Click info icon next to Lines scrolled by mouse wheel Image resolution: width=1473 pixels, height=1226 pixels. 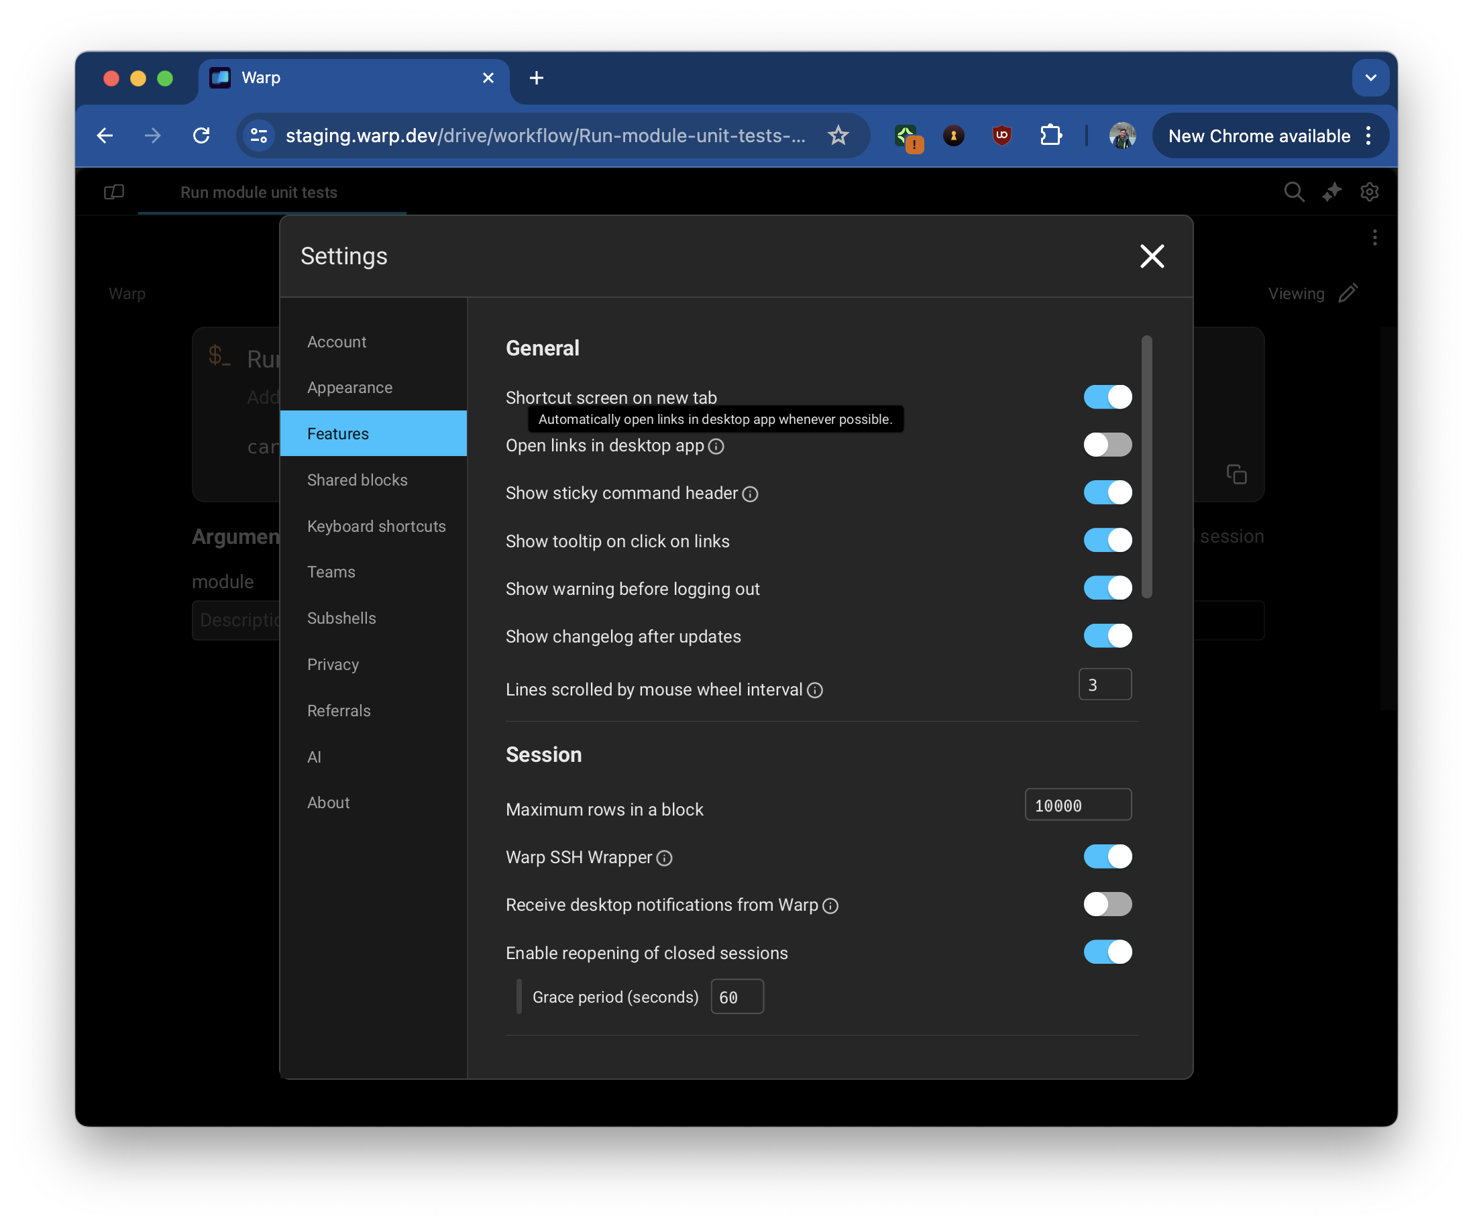coord(814,691)
